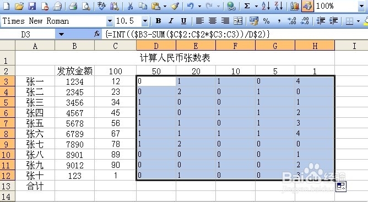368x202 pixels.
Task: Select row 3 header
Action: coord(7,81)
